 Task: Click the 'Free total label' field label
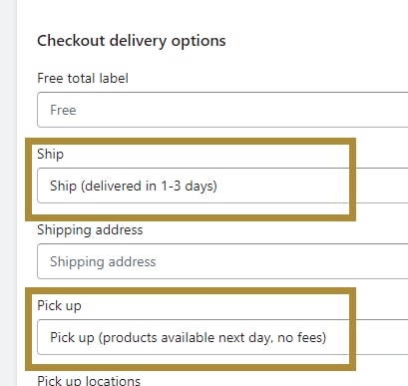(x=83, y=78)
